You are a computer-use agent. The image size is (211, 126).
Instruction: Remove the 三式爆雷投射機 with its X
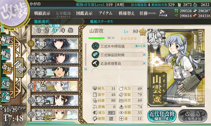point(144,55)
